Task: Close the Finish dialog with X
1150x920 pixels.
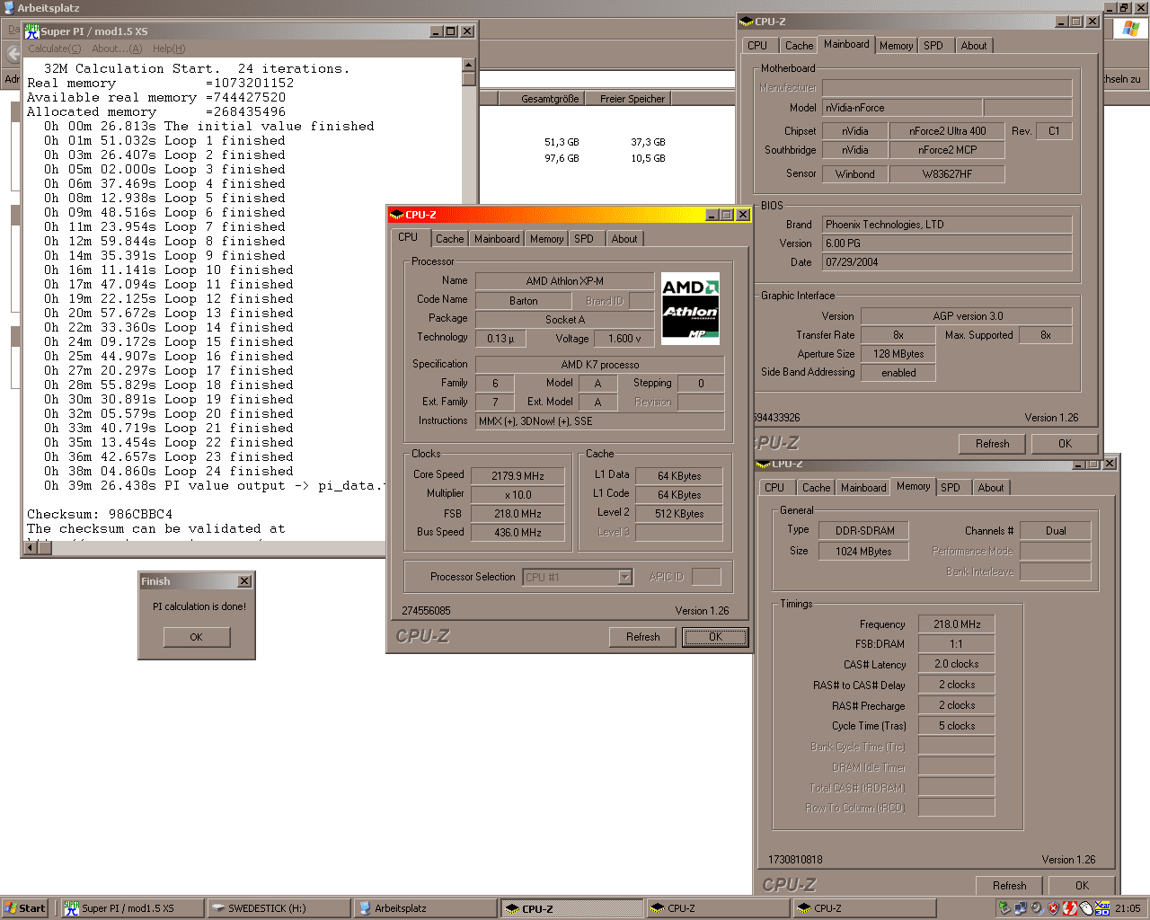Action: 244,581
